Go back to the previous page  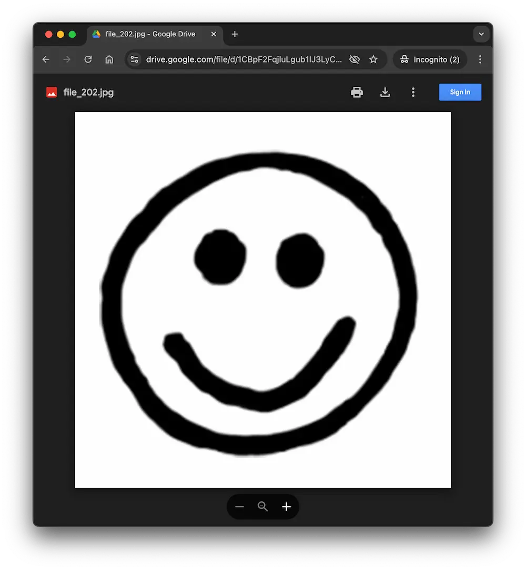pyautogui.click(x=46, y=59)
